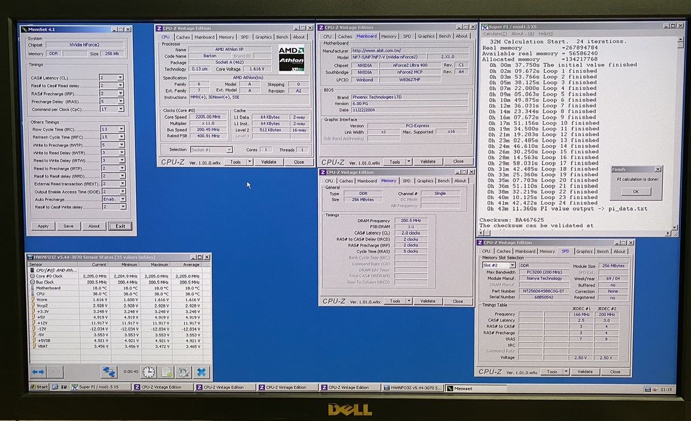The width and height of the screenshot is (691, 421).
Task: Click HWiNFO logging sheet icon
Action: 166,372
